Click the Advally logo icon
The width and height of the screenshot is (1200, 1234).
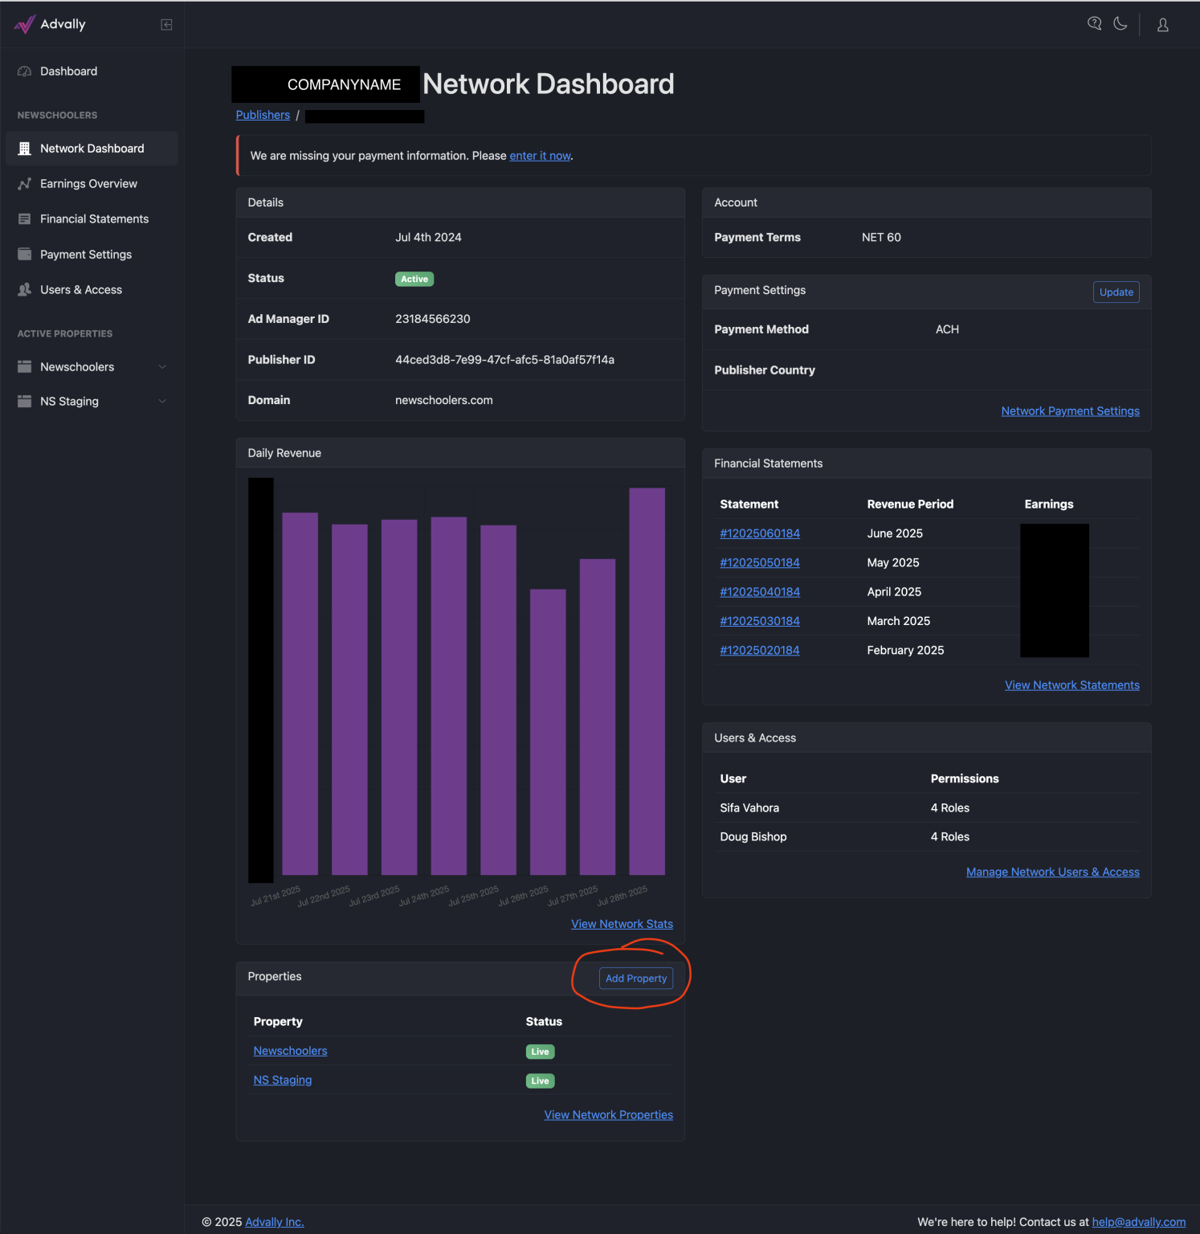[24, 24]
